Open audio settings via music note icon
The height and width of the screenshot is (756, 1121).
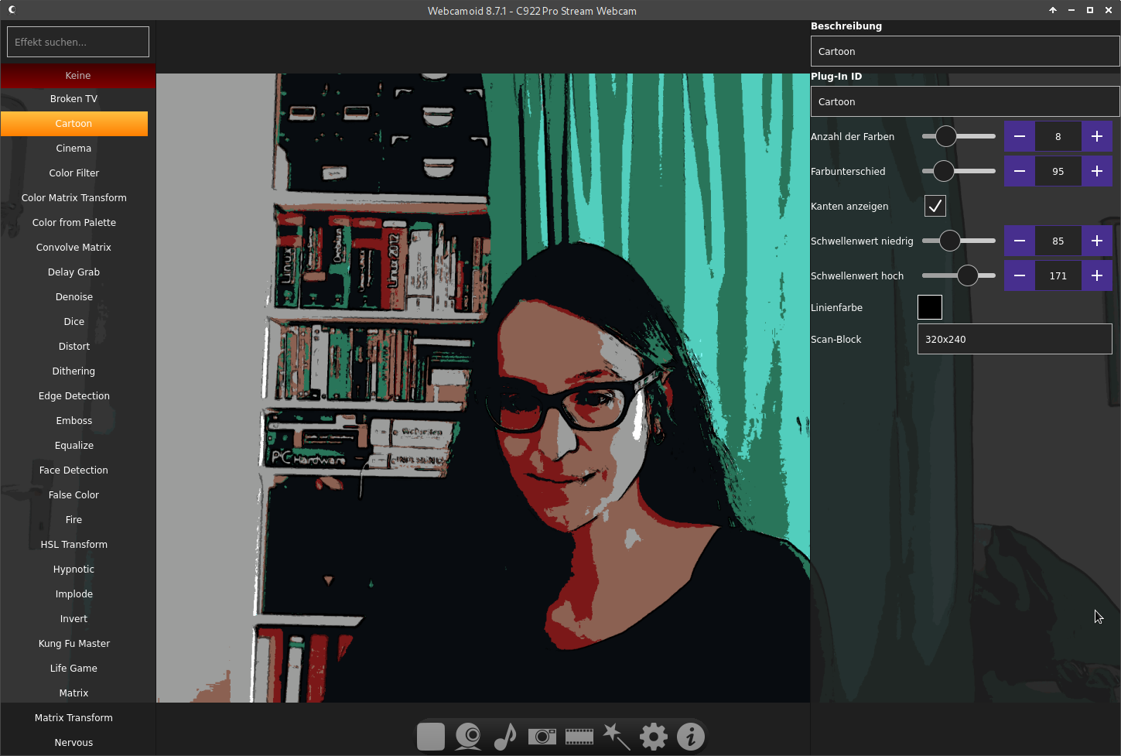[505, 737]
